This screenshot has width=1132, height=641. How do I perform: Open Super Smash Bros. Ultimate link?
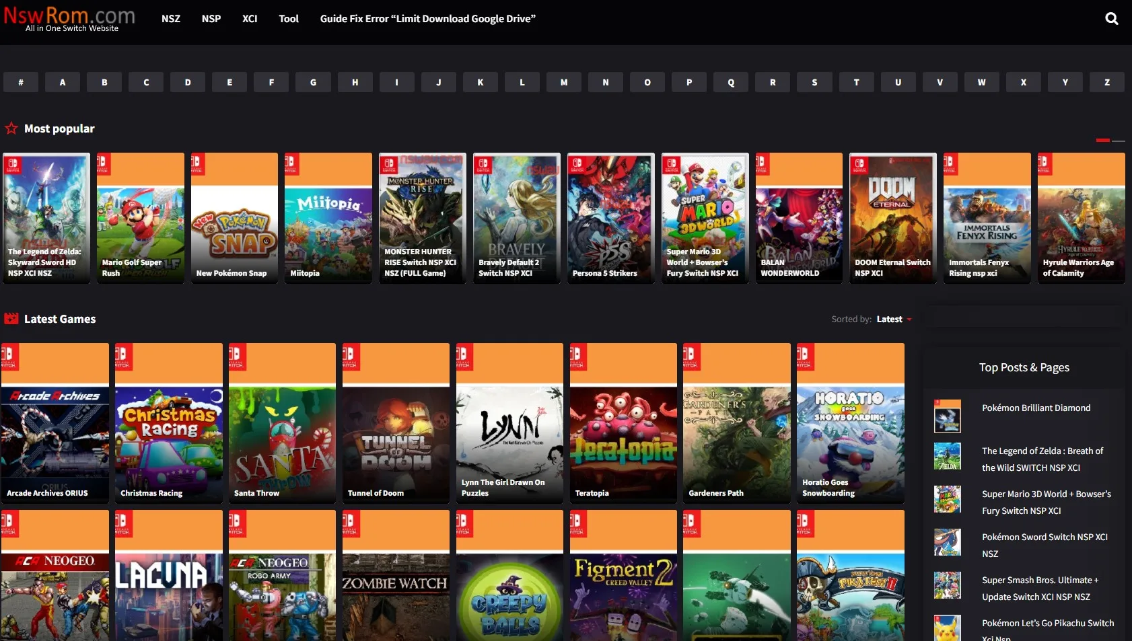(1040, 589)
